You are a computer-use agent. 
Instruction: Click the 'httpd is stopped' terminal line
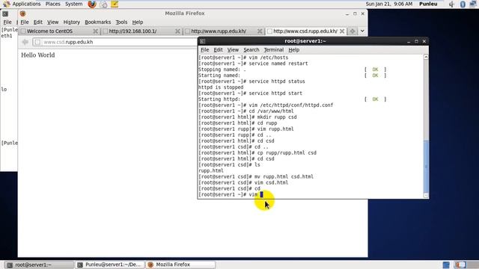click(221, 87)
